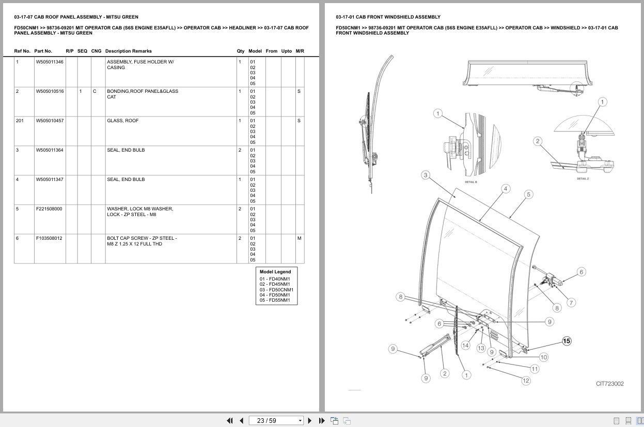This screenshot has width=644, height=427.
Task: Click the M/R column header
Action: coord(300,51)
